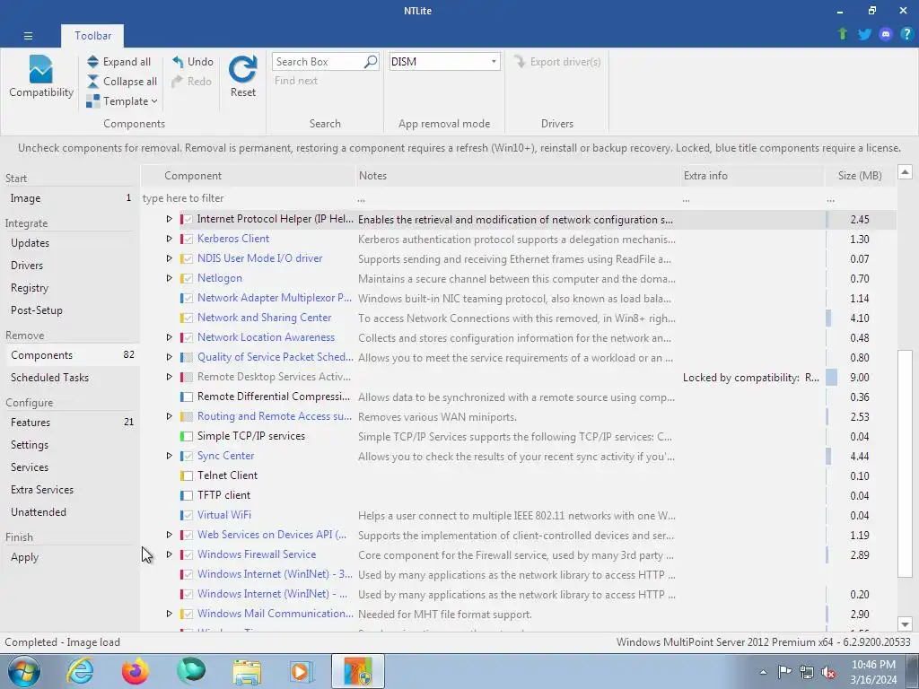Image resolution: width=919 pixels, height=689 pixels.
Task: Open the Registry page
Action: 70,288
